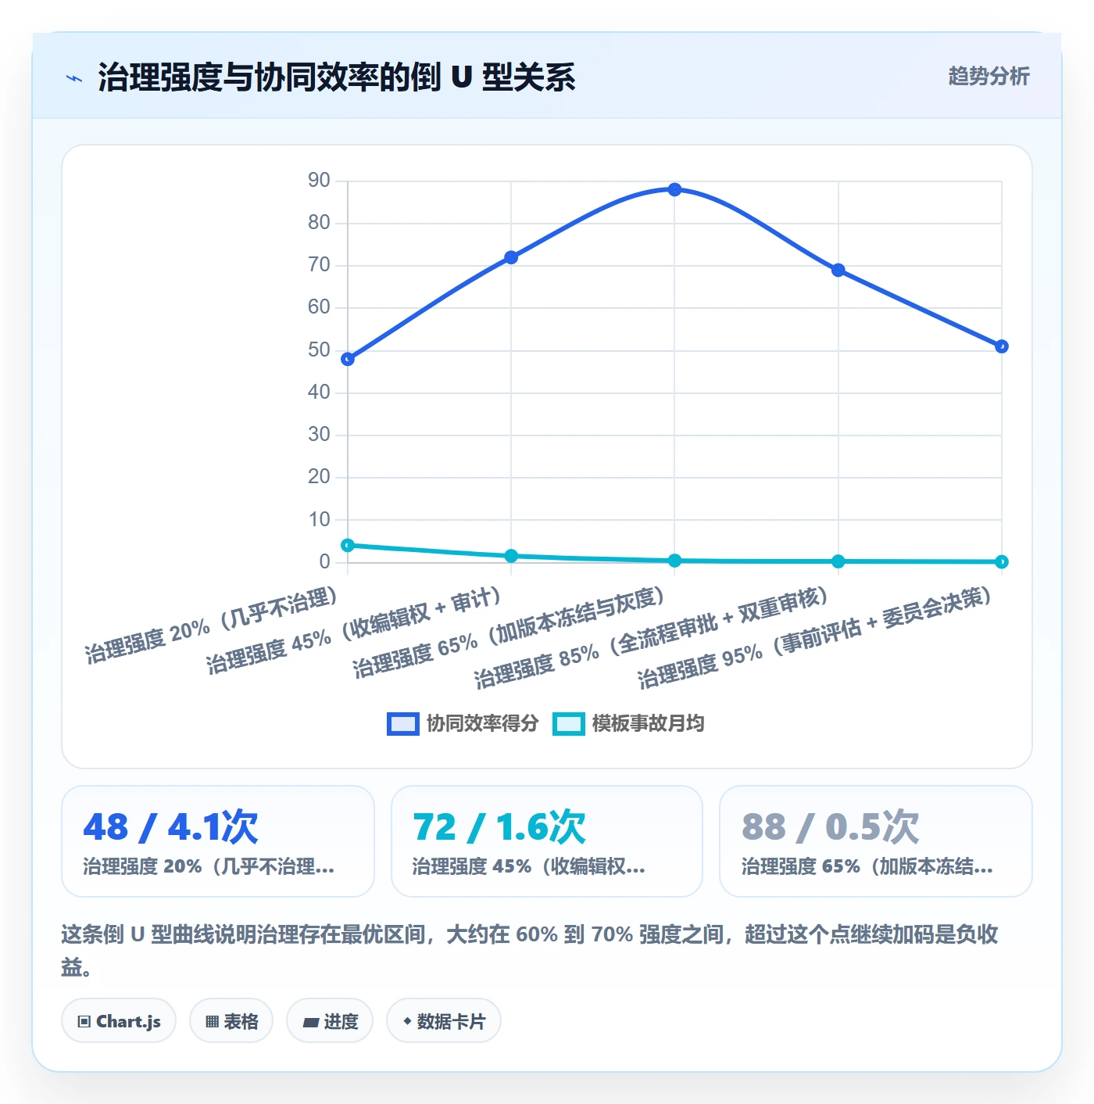
Task: Toggle the 协同效率得分 legend series
Action: click(x=463, y=724)
